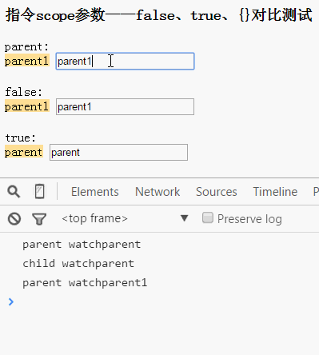Select the highlighted parent label under true:
This screenshot has height=355, width=319.
tap(24, 152)
